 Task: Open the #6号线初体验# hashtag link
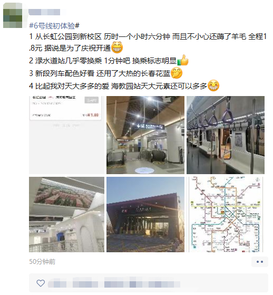pyautogui.click(x=54, y=25)
